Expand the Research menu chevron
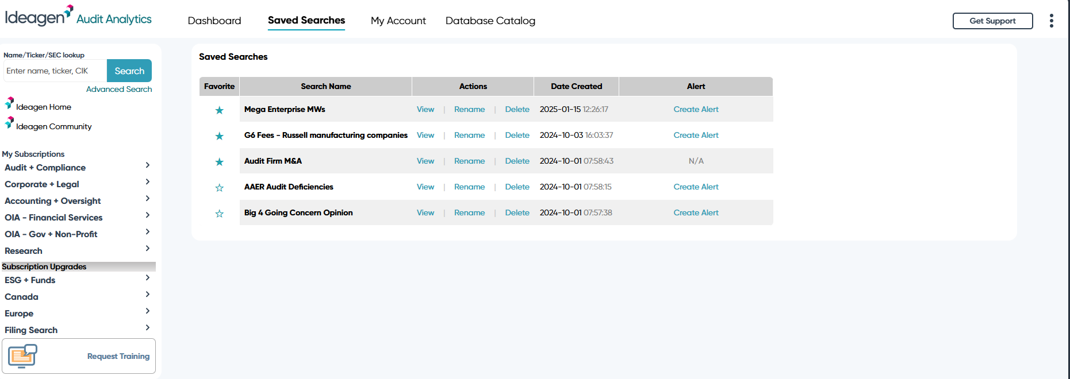Screen dimensions: 1070x379 point(148,249)
